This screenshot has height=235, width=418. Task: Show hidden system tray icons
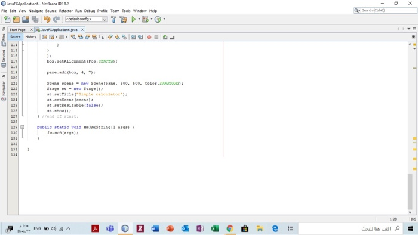pyautogui.click(x=68, y=228)
